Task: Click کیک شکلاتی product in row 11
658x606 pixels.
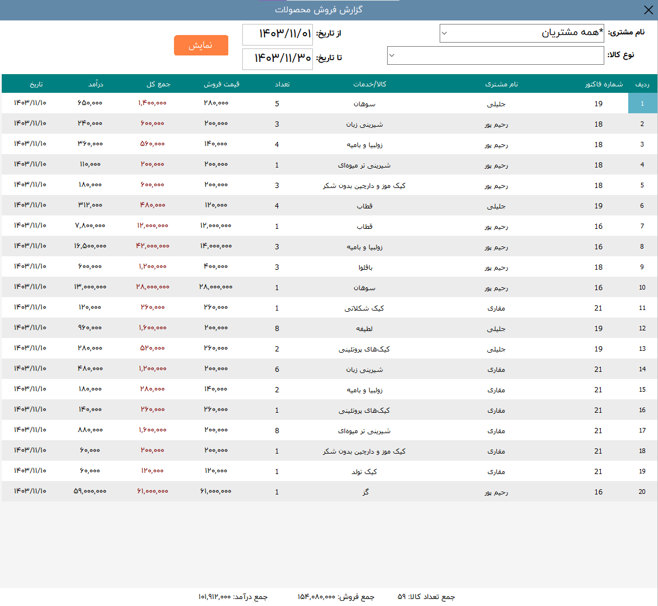Action: [x=364, y=308]
